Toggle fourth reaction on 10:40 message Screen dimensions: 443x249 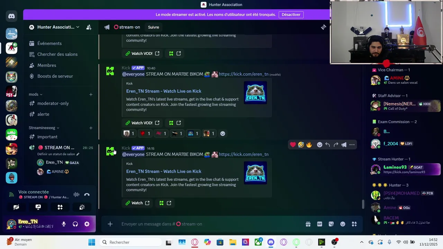[x=177, y=133]
